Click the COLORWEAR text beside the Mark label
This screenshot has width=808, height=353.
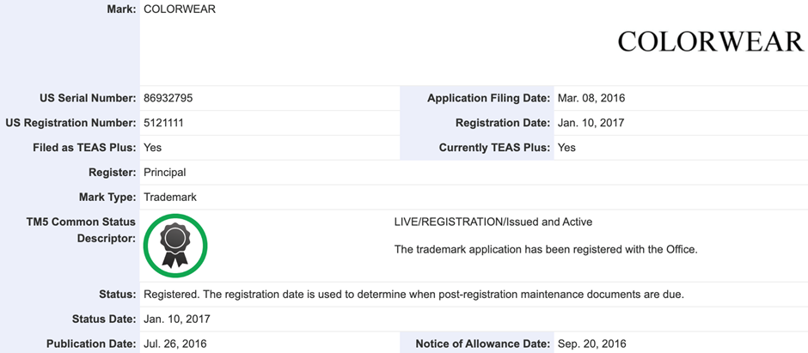point(180,9)
